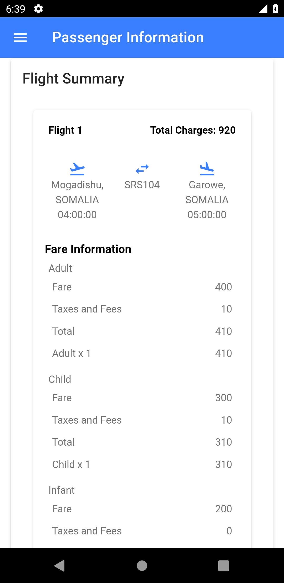The image size is (284, 583).
Task: Select flight number SRS104
Action: (x=142, y=185)
